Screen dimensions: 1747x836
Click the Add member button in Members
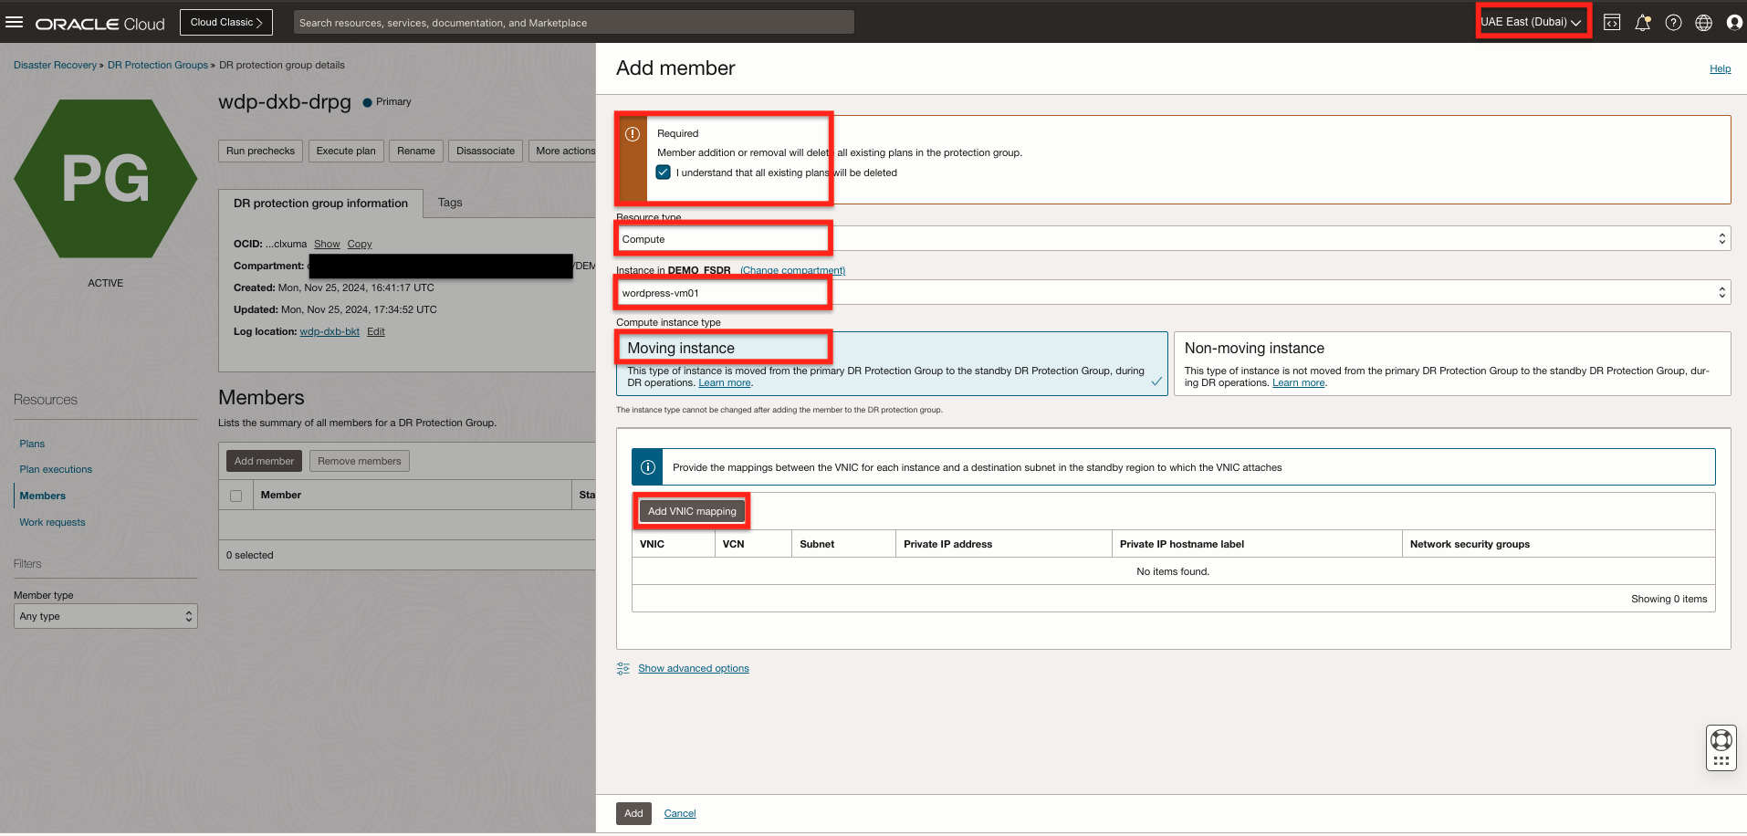264,461
